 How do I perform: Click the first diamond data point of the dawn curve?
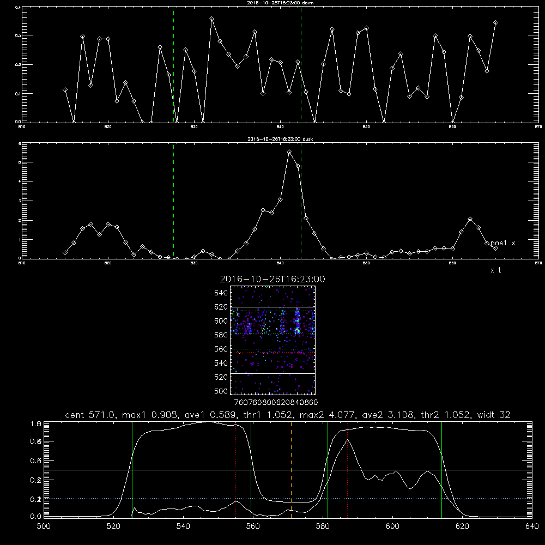click(65, 90)
